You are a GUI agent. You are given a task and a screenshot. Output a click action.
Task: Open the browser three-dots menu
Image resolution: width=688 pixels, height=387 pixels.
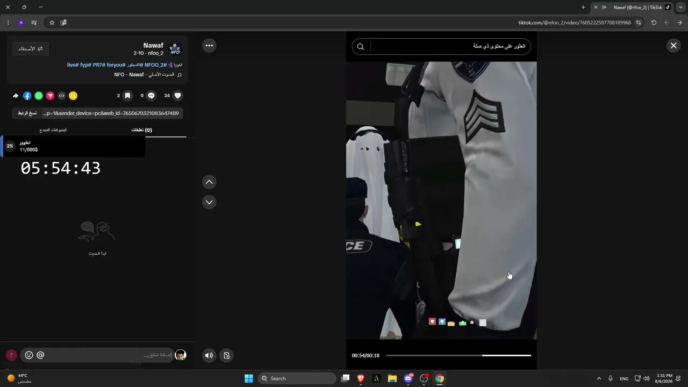coord(8,23)
